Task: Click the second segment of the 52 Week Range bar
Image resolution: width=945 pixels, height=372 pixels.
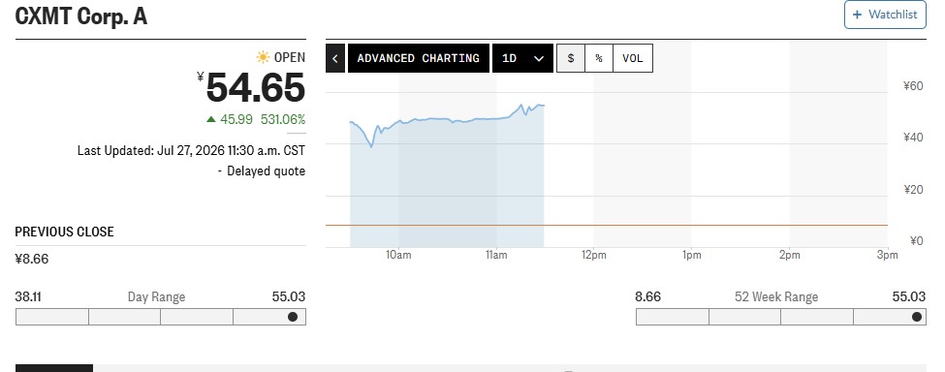Action: (x=744, y=317)
